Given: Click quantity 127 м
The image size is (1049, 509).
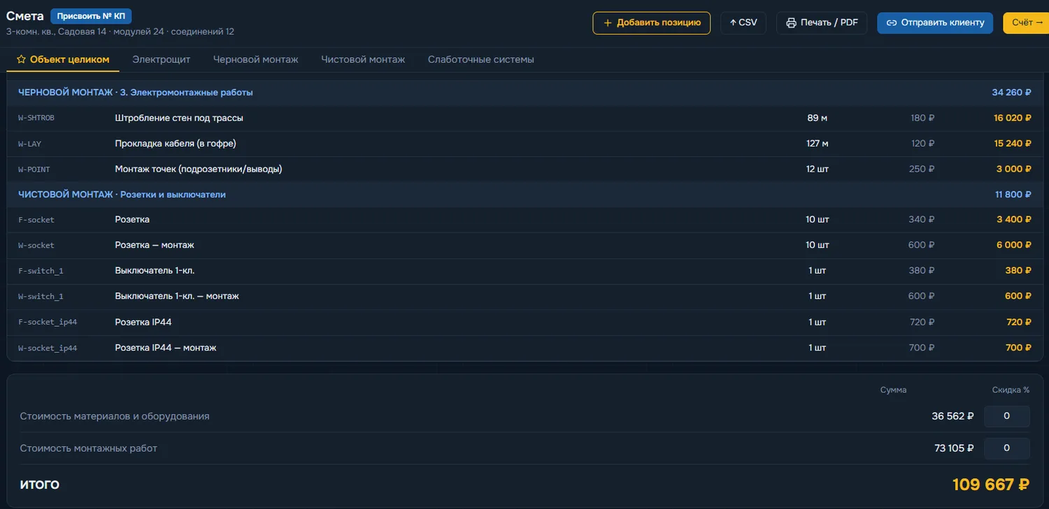Looking at the screenshot, I should (818, 143).
